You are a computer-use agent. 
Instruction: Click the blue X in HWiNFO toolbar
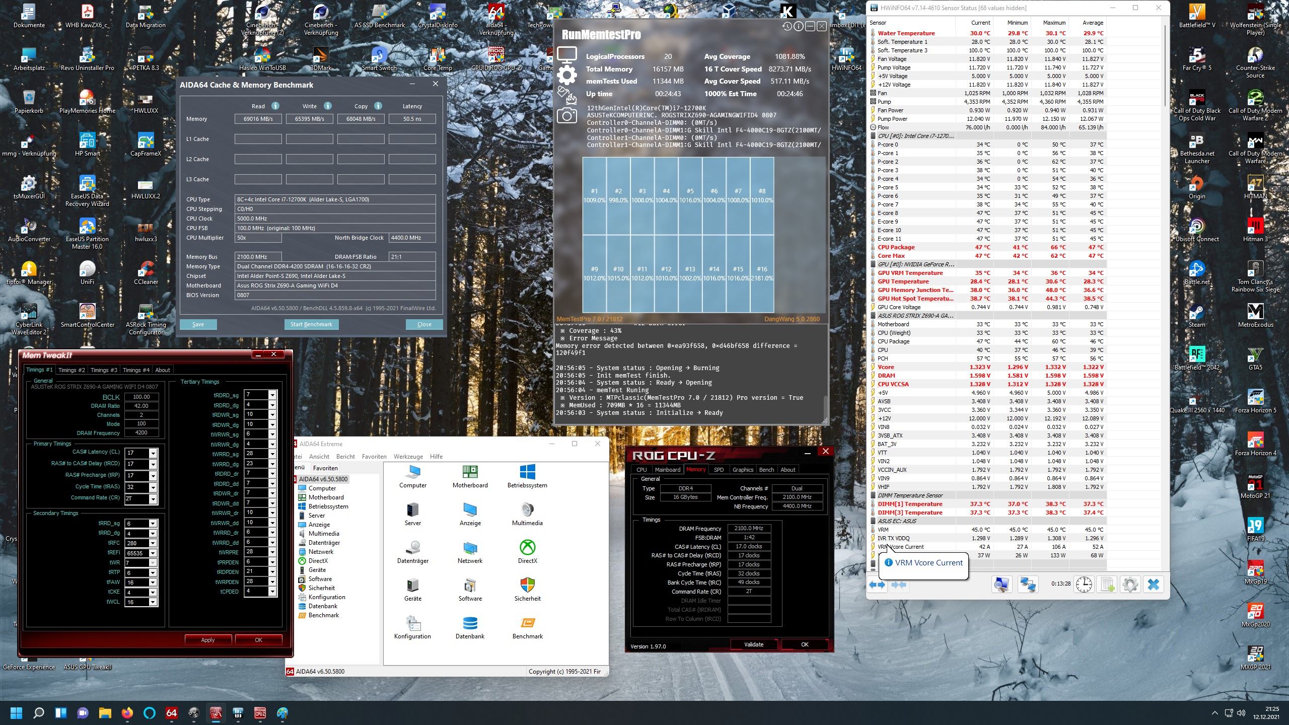(1153, 585)
